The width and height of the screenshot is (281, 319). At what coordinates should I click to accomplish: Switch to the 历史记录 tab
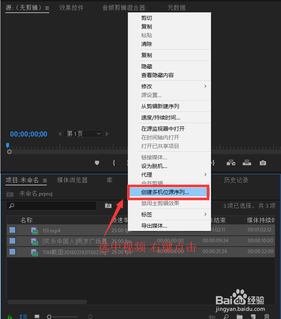click(x=236, y=180)
